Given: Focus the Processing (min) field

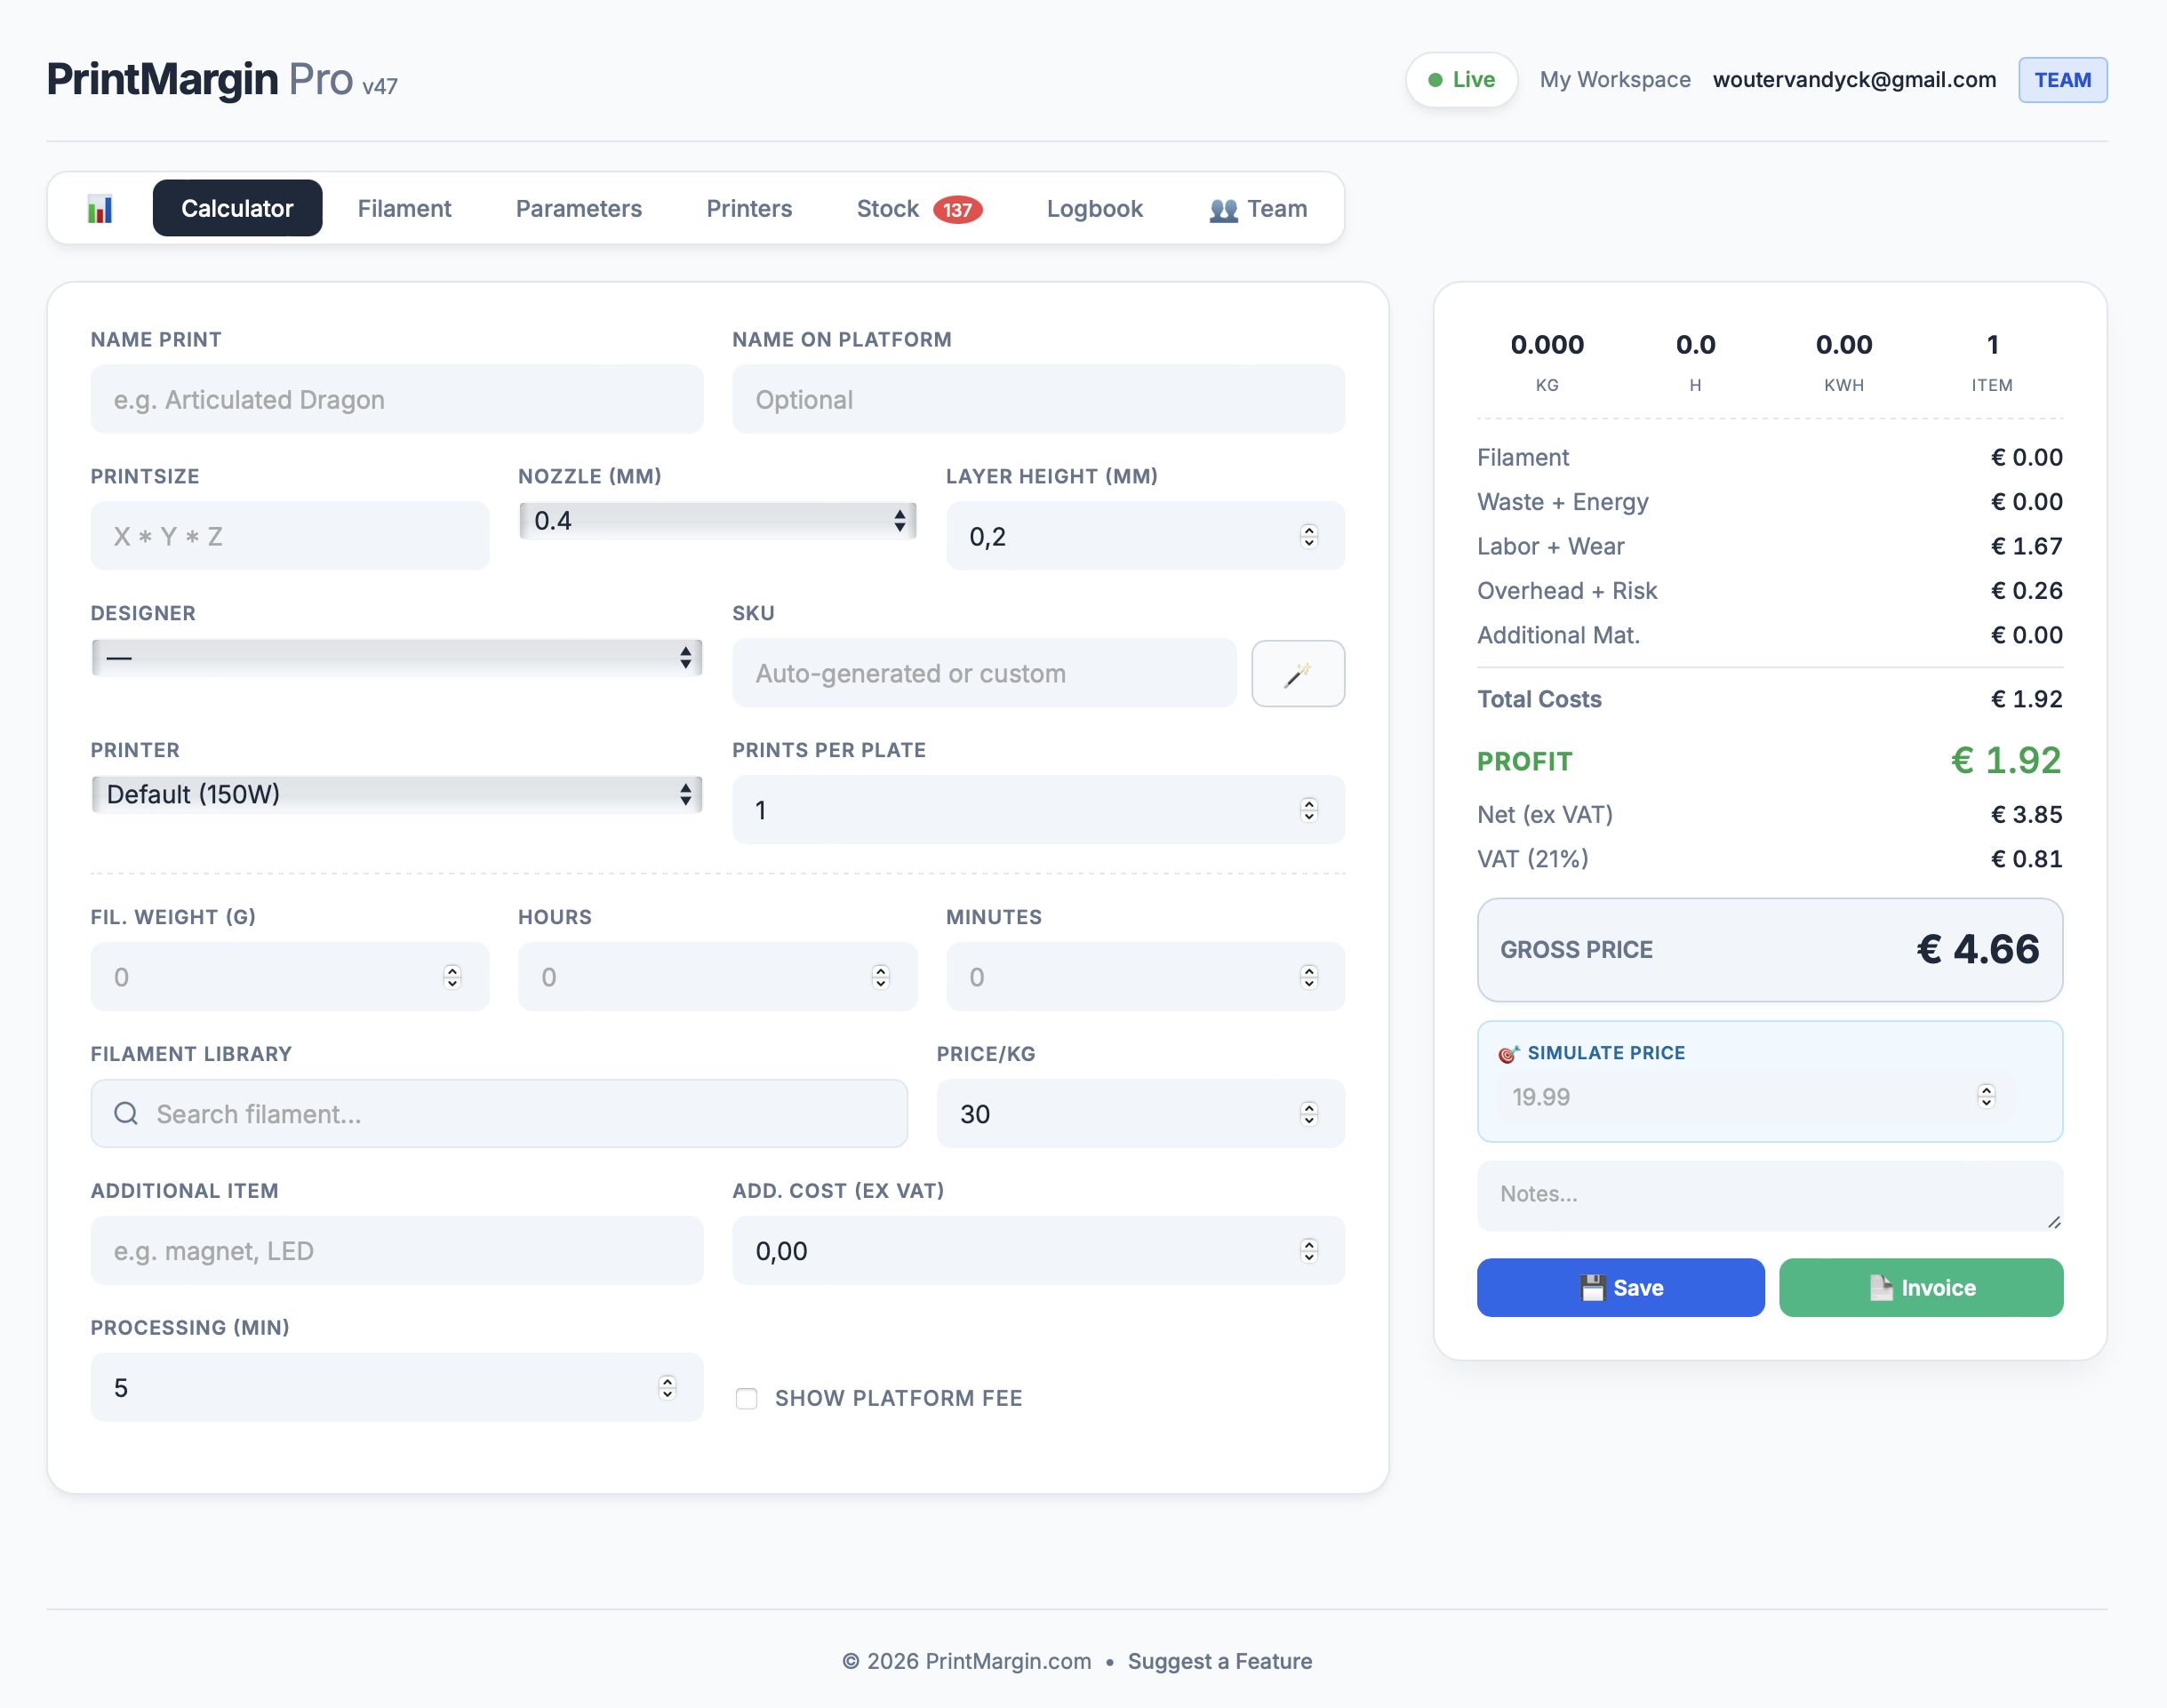Looking at the screenshot, I should (396, 1387).
